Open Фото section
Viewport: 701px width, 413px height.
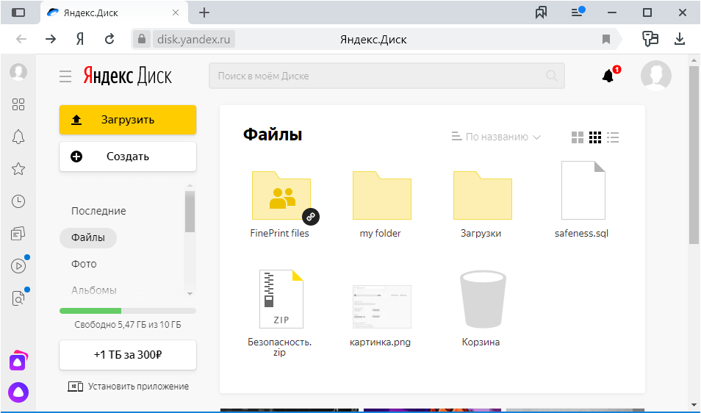[84, 264]
